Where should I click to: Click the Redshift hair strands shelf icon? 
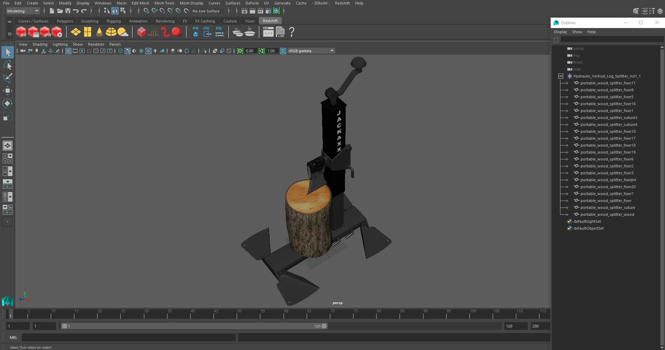point(153,32)
